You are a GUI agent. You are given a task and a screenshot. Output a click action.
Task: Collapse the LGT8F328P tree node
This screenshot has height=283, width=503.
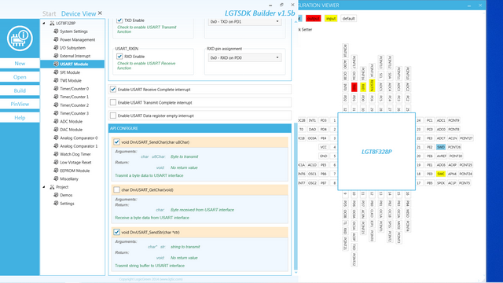[44, 23]
